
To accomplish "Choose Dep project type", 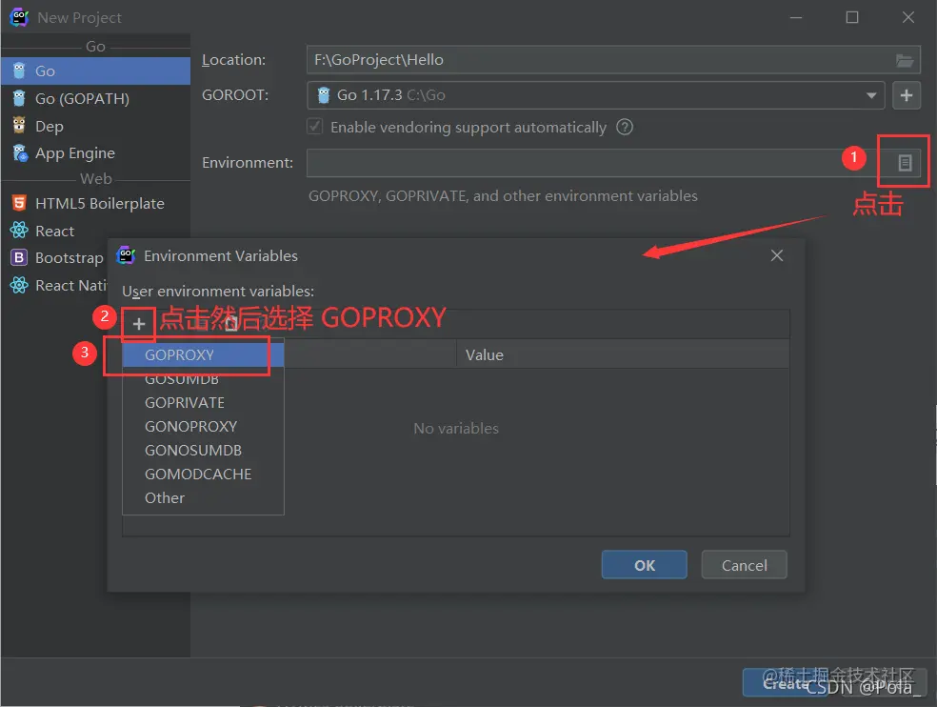I will [95, 126].
